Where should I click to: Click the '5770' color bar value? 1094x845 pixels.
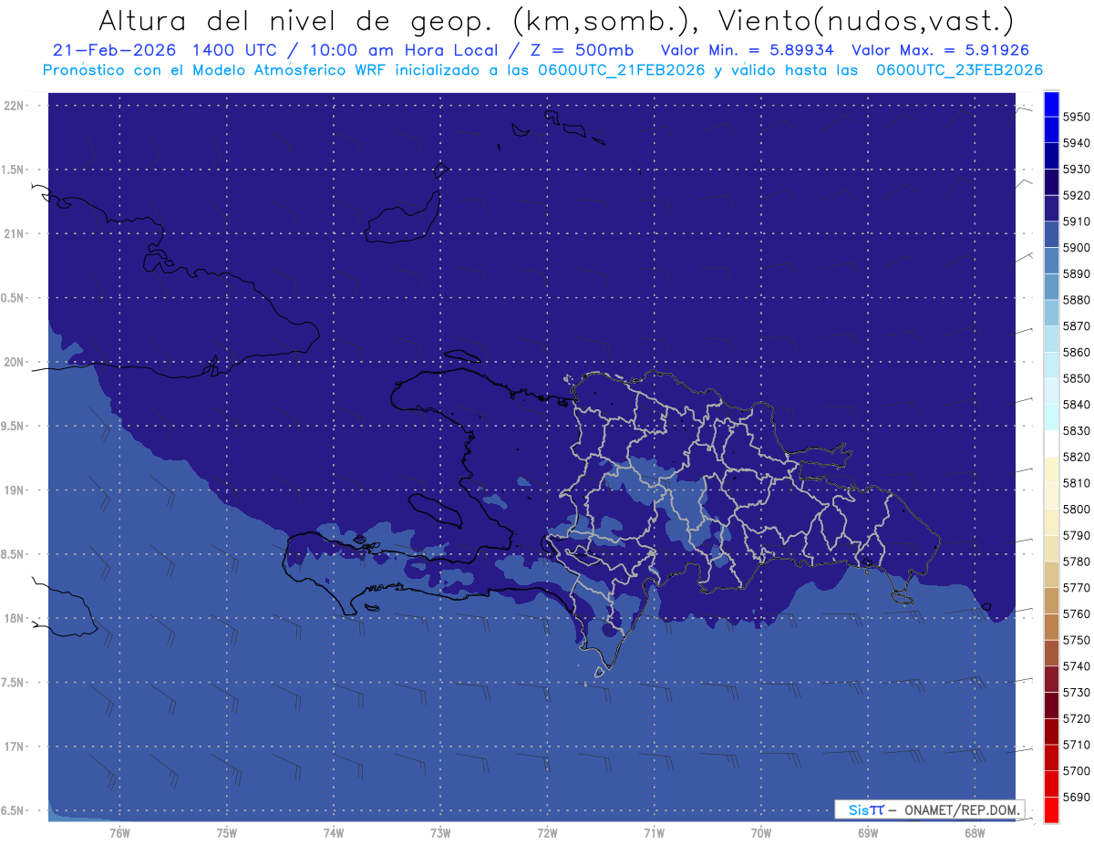tap(1077, 588)
